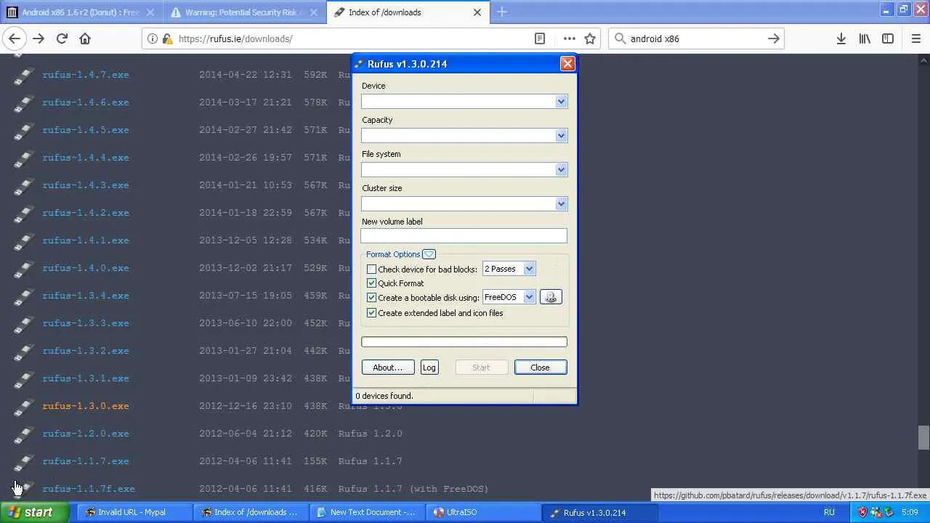Switch to the 'Android x86 1.6 r2 (Donut)' tab
The width and height of the screenshot is (930, 523).
coord(80,12)
